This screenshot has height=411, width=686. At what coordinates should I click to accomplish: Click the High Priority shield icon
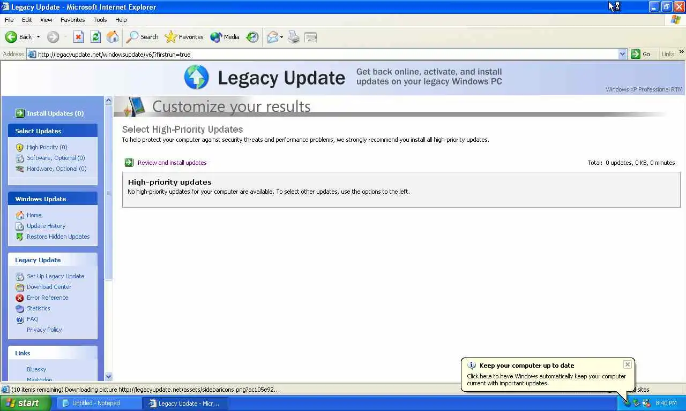[x=20, y=147]
